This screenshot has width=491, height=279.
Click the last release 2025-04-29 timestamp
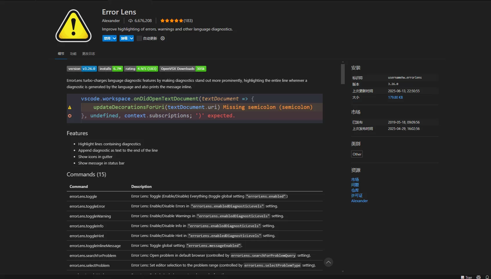tap(404, 129)
